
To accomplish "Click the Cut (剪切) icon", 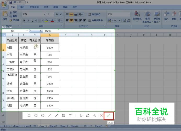I will tap(11, 12).
